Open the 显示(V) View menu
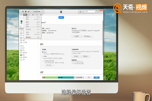 click(29, 15)
